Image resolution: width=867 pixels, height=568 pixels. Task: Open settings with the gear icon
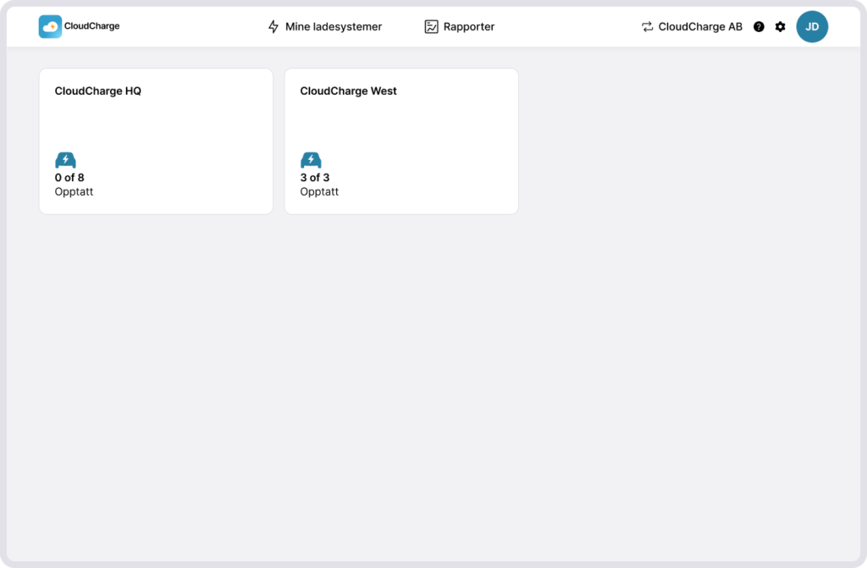[x=781, y=27]
